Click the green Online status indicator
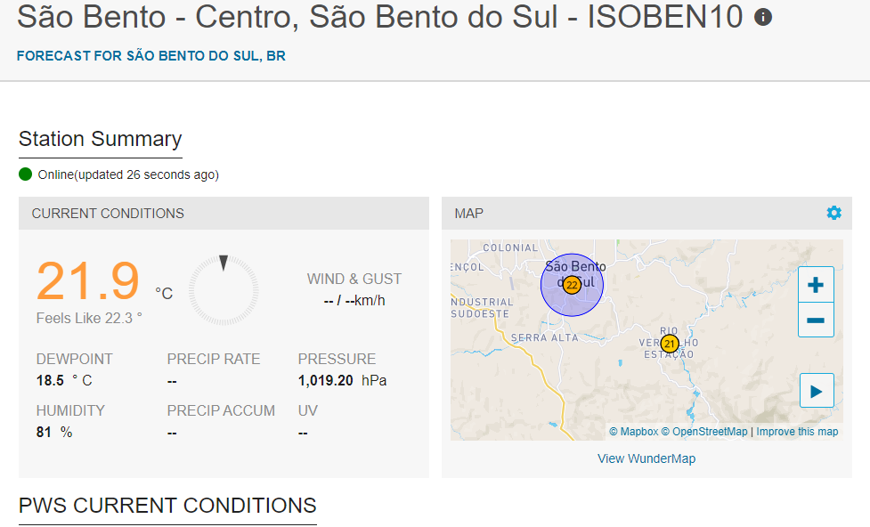Screen dimensions: 870x527 (26, 174)
